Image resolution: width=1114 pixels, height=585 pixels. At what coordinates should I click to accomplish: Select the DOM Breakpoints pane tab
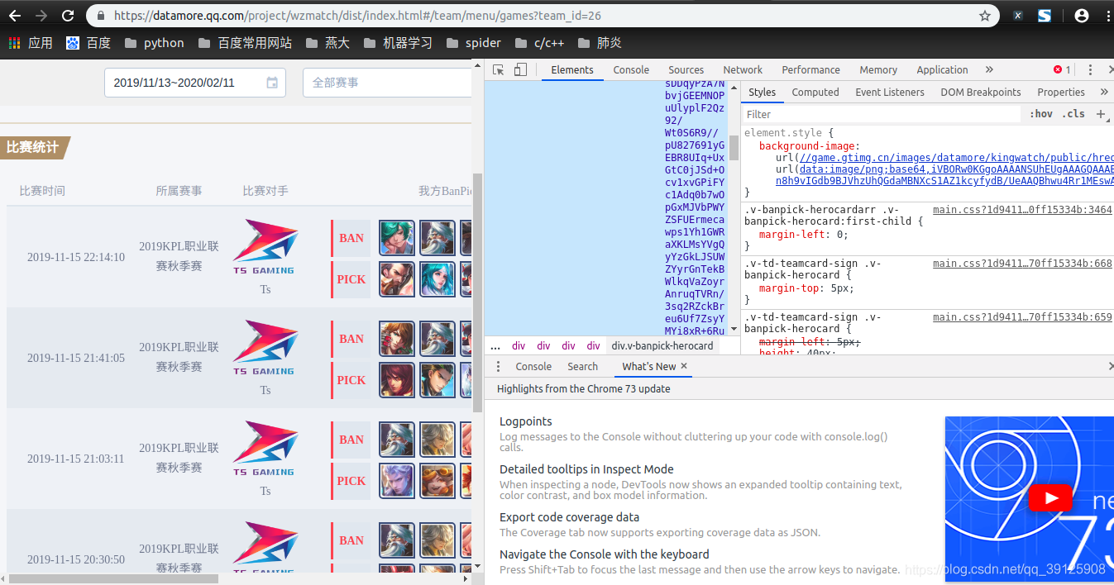click(980, 93)
